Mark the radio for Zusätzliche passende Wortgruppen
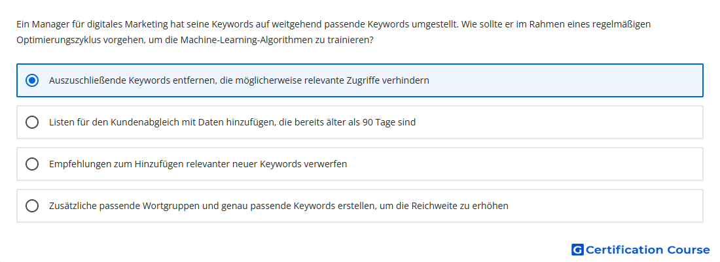Viewport: 720px width, 262px height. coord(32,206)
